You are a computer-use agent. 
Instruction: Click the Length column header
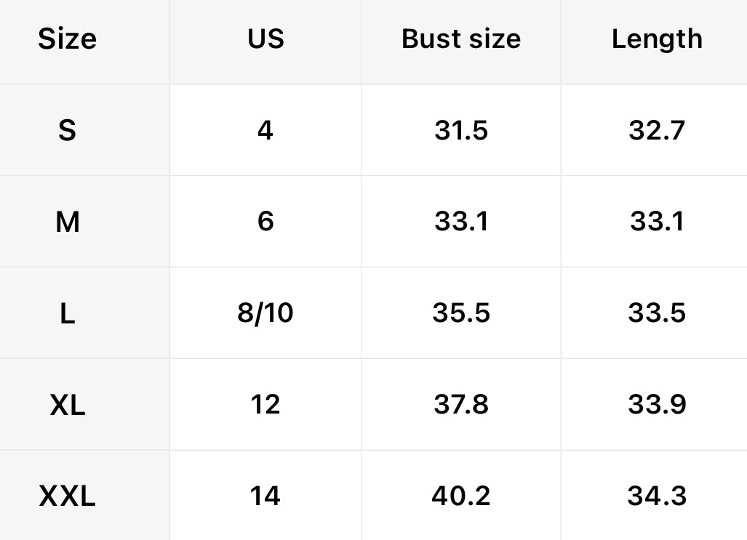657,39
